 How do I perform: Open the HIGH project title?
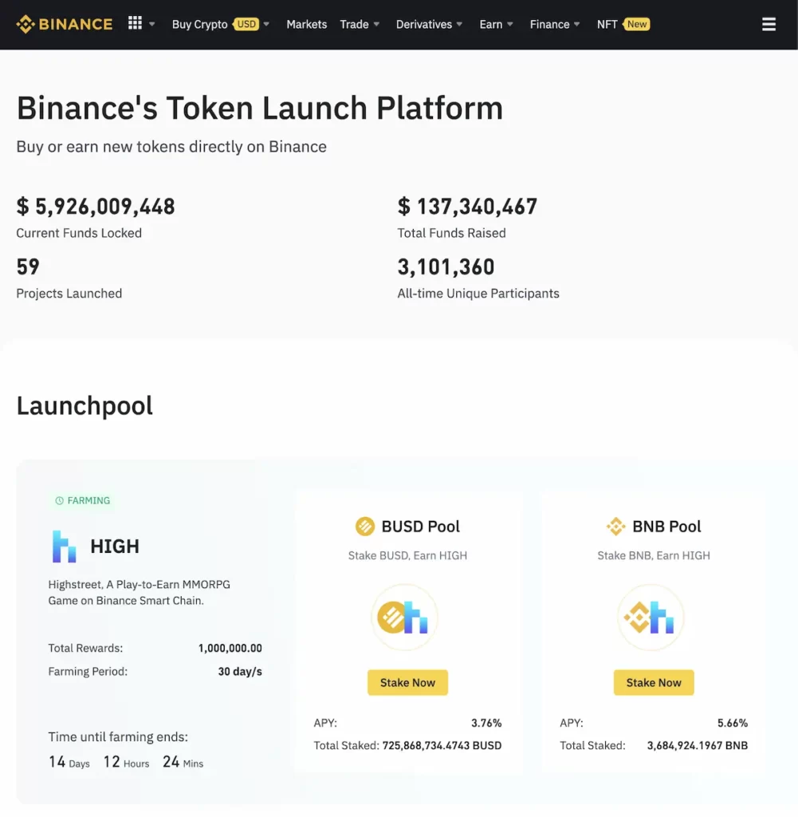115,546
